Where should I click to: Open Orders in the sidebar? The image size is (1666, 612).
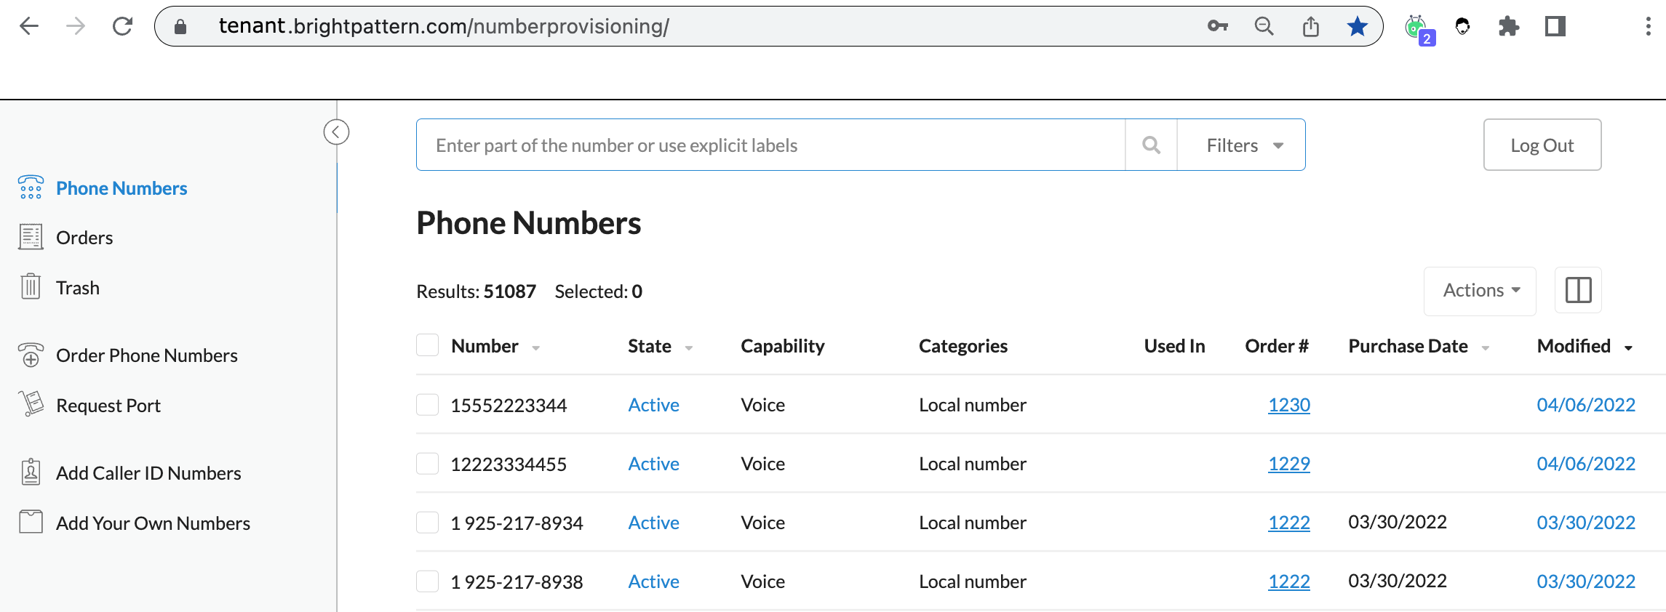point(84,238)
